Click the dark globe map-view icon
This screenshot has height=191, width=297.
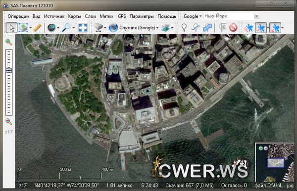(51, 28)
